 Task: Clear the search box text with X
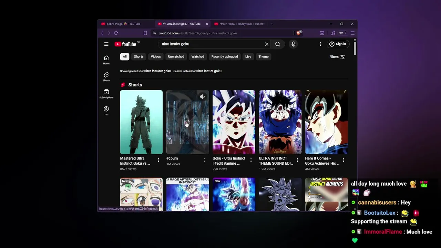[x=266, y=44]
